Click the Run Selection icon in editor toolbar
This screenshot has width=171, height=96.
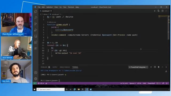(158, 11)
